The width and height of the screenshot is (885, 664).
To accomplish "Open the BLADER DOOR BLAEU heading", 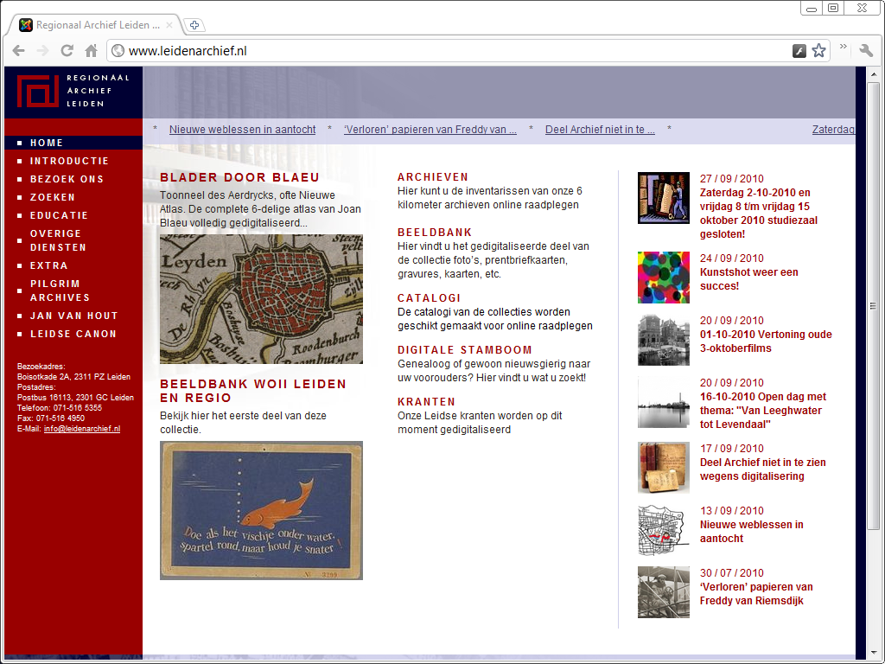I will coord(240,177).
